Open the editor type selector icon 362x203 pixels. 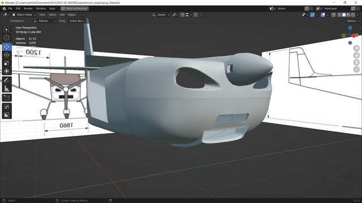[x=6, y=15]
